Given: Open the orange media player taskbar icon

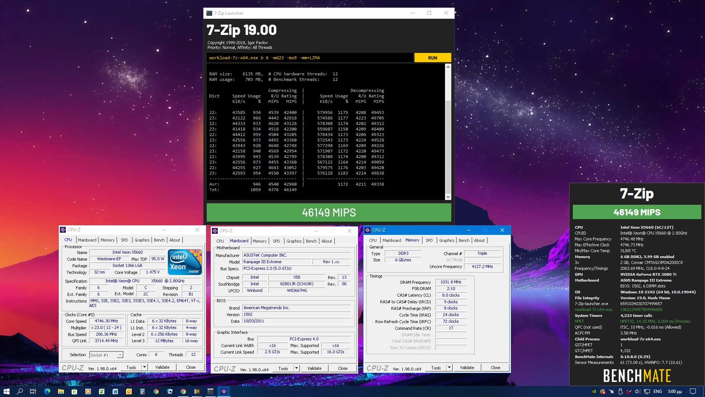Looking at the screenshot, I should coord(88,391).
